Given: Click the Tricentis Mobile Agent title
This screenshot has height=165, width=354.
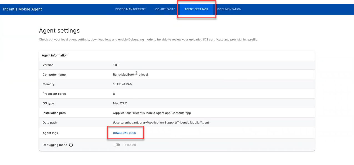Looking at the screenshot, I should pos(22,9).
